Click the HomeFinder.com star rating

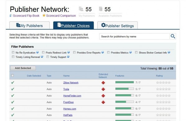coord(163,95)
